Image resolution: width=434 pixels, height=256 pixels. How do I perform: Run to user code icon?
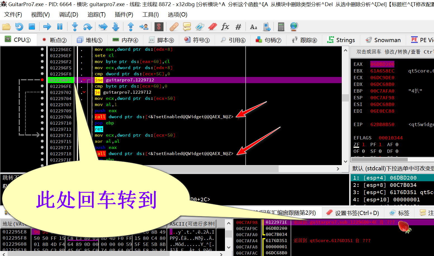144,27
